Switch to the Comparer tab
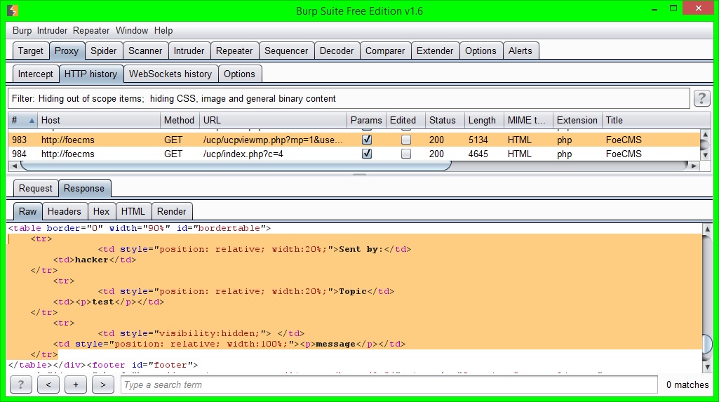719x402 pixels. [385, 51]
